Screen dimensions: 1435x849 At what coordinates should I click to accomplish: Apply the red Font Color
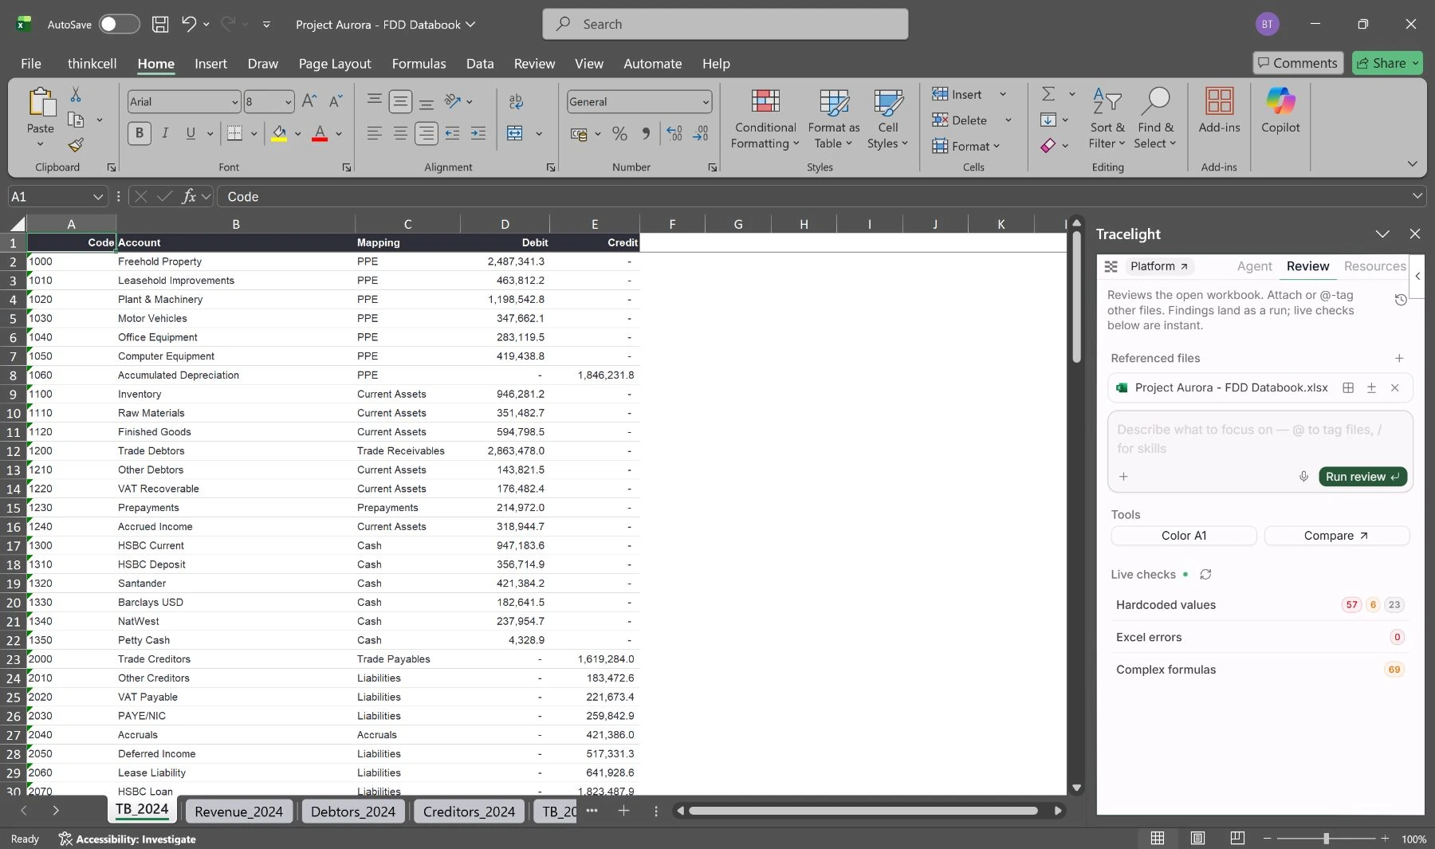pyautogui.click(x=320, y=133)
